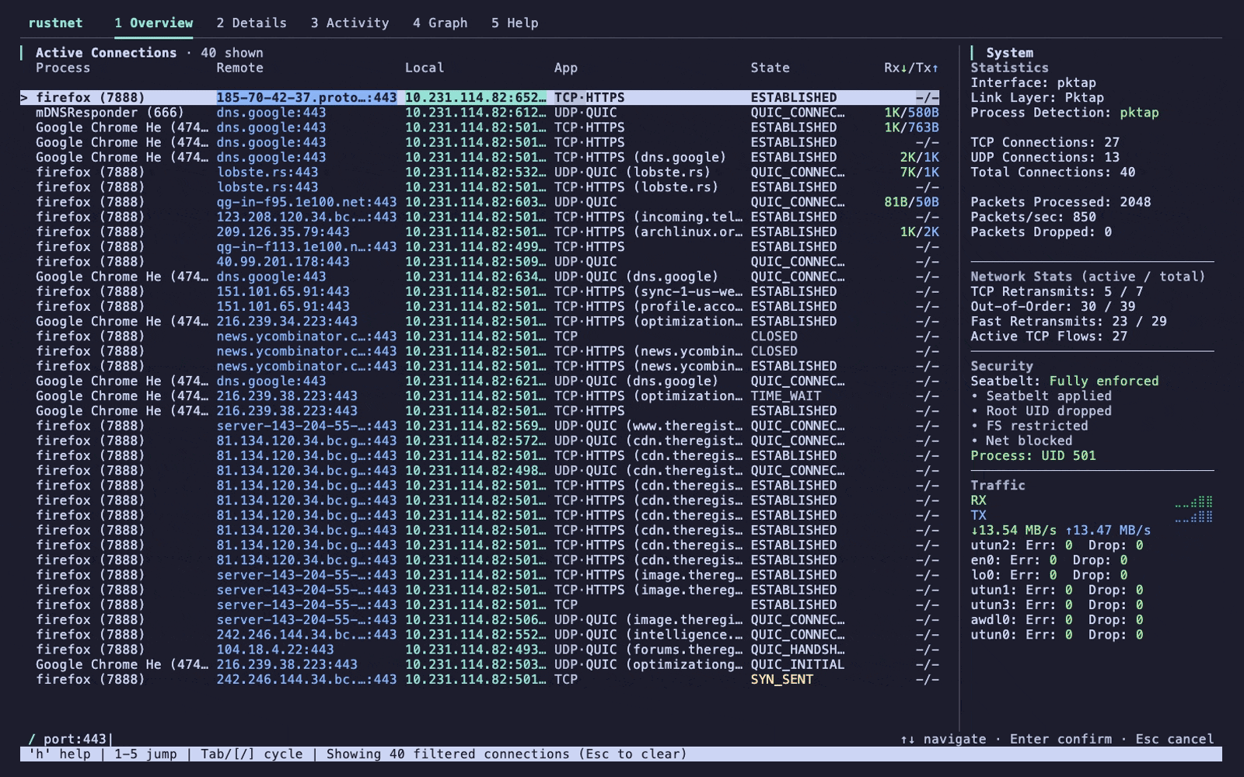The width and height of the screenshot is (1244, 777).
Task: Click the rustnet app title
Action: coord(55,23)
